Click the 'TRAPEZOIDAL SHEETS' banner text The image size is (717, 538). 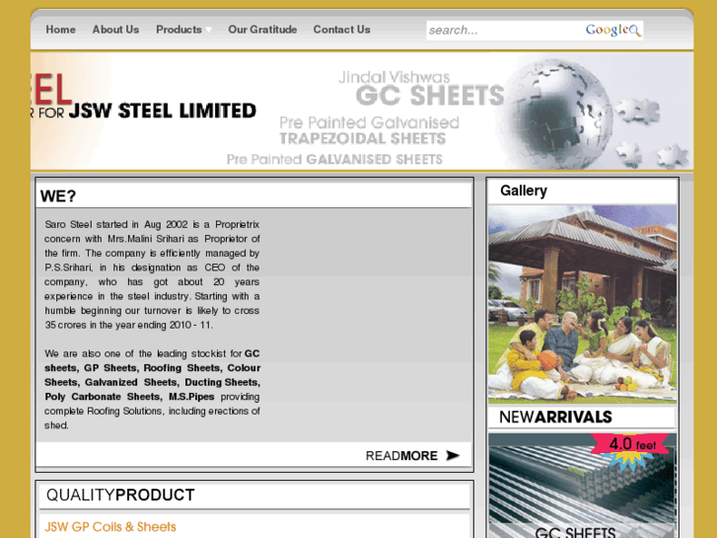pos(362,139)
